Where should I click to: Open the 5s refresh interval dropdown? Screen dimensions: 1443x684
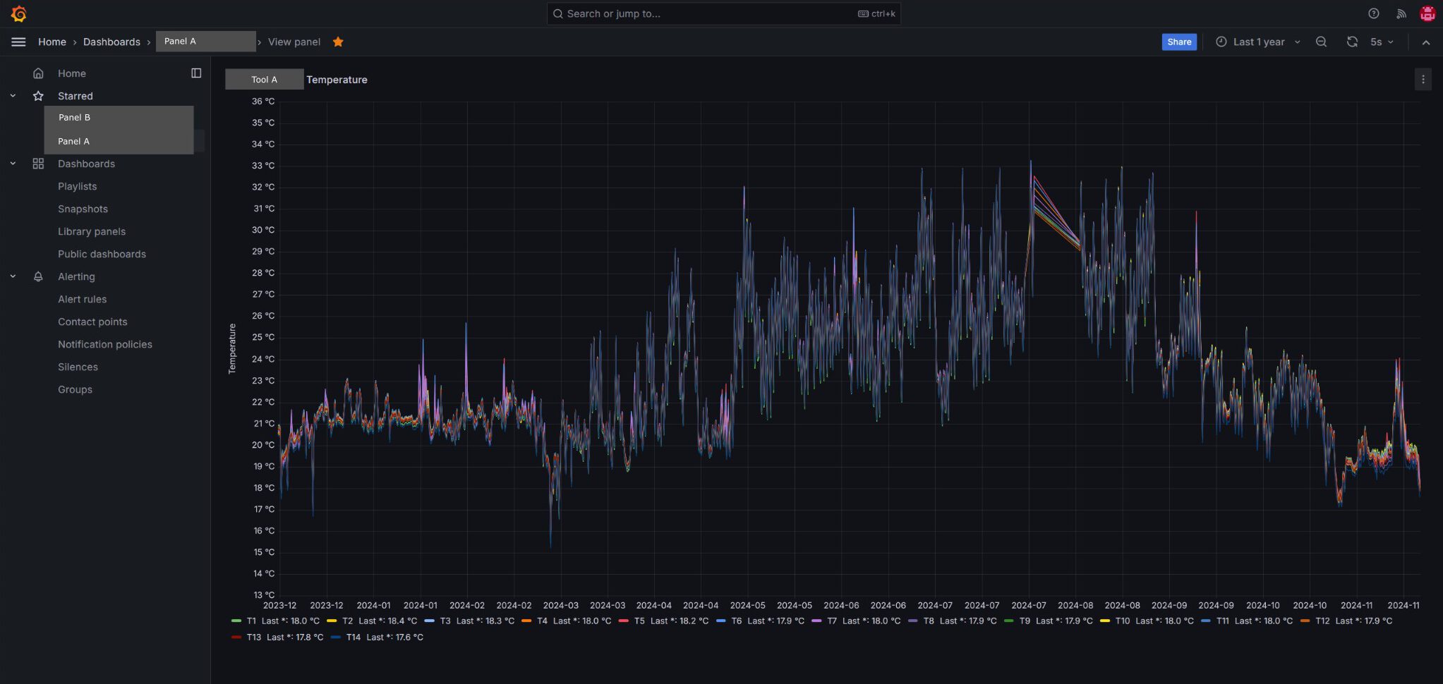click(x=1382, y=42)
